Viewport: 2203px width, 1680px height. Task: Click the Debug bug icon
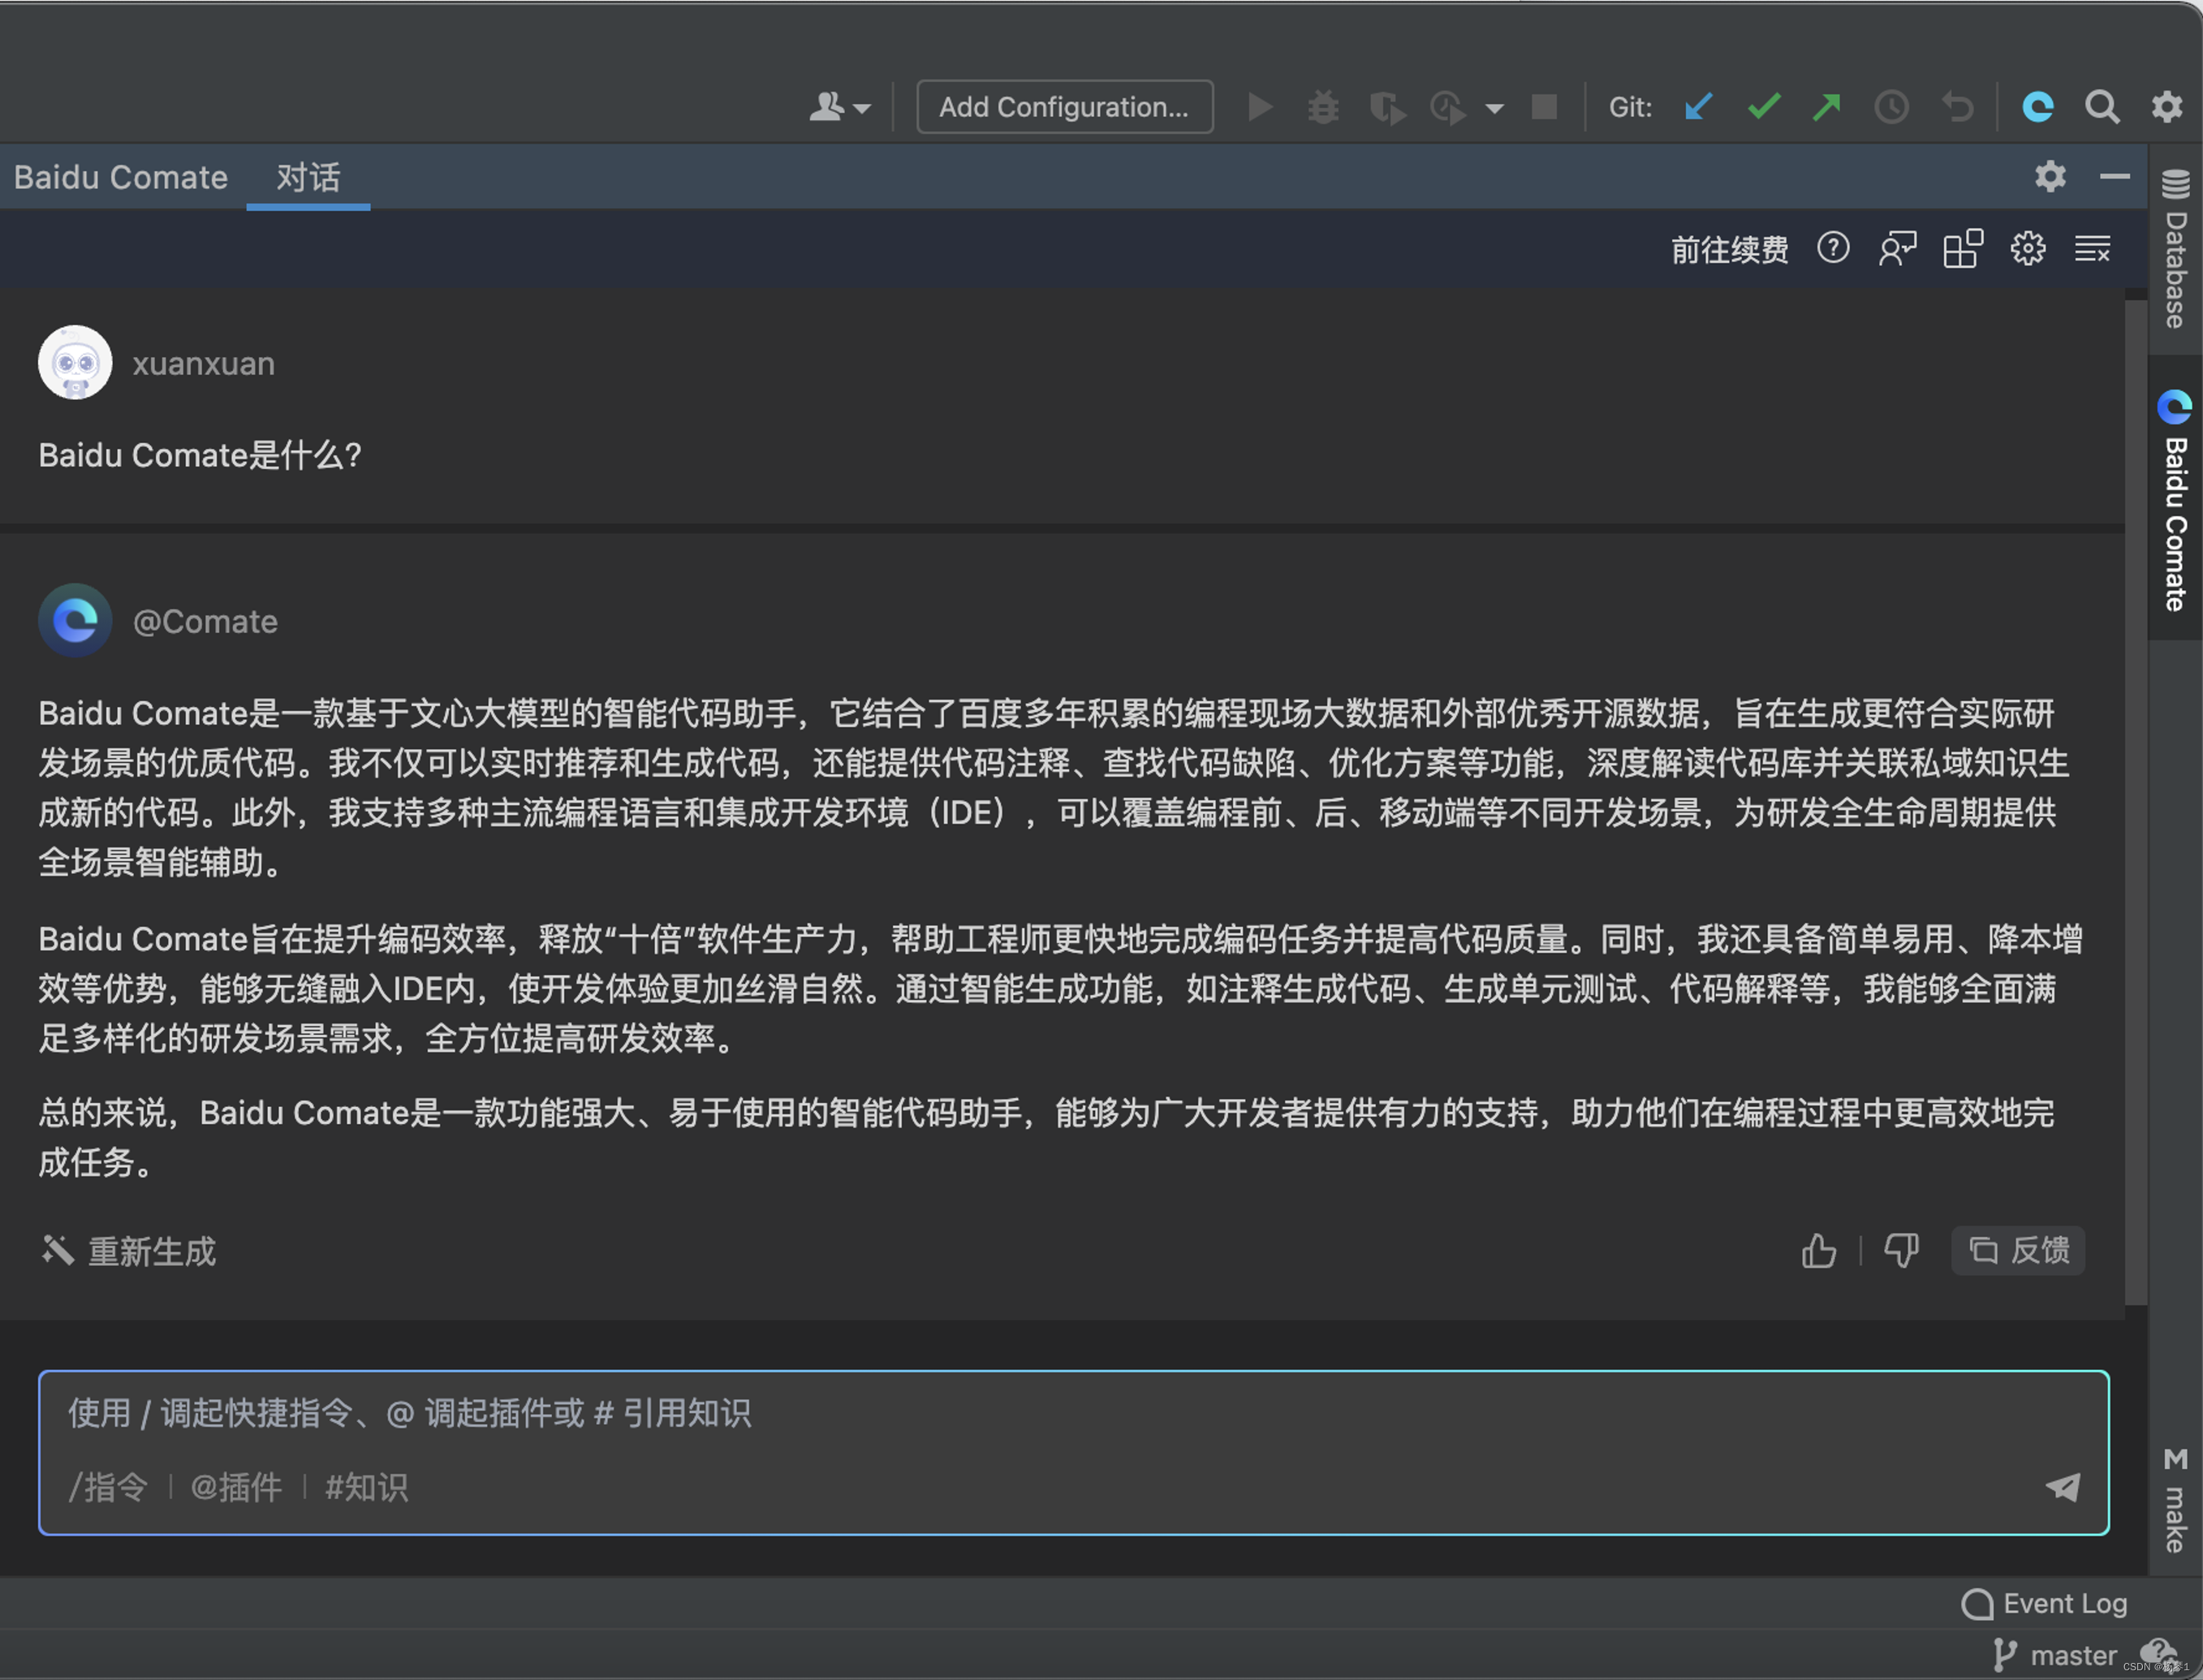(x=1322, y=106)
